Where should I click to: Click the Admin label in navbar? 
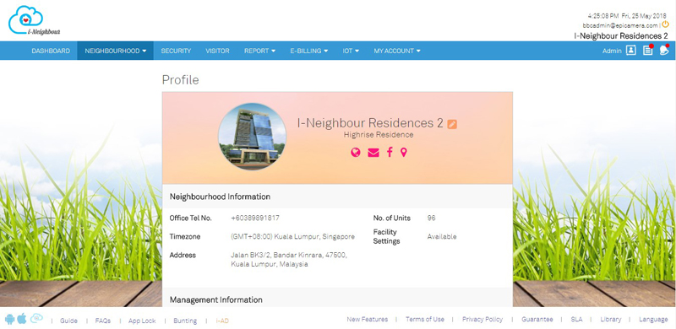point(612,51)
